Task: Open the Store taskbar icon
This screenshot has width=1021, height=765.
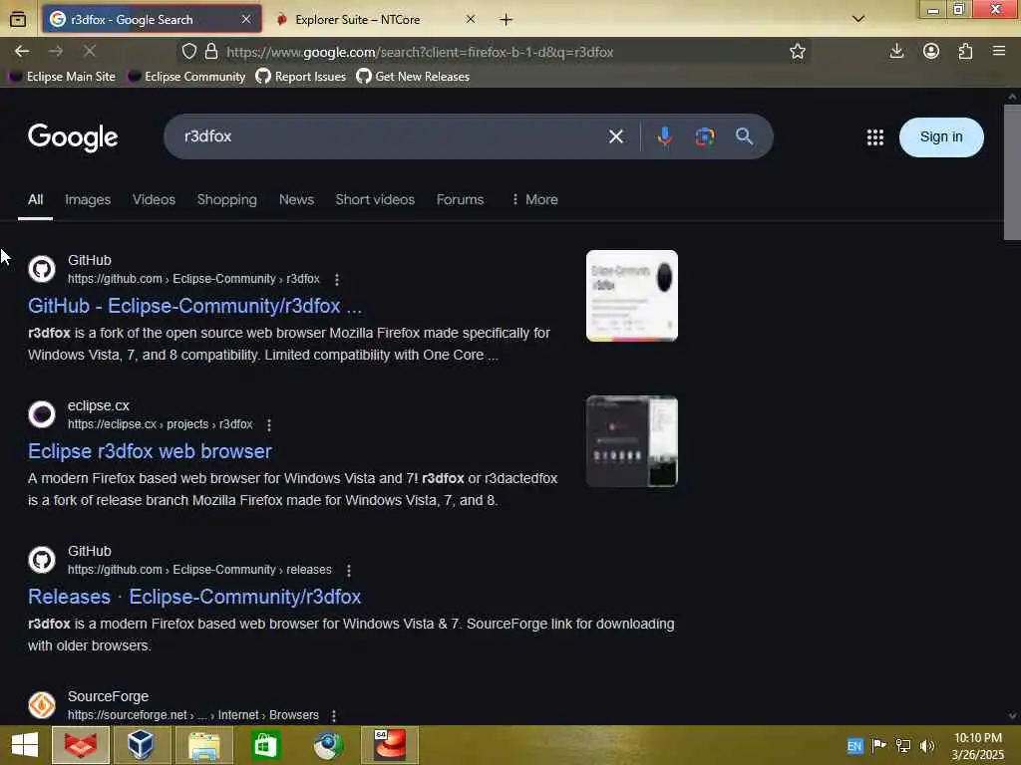Action: 265,745
